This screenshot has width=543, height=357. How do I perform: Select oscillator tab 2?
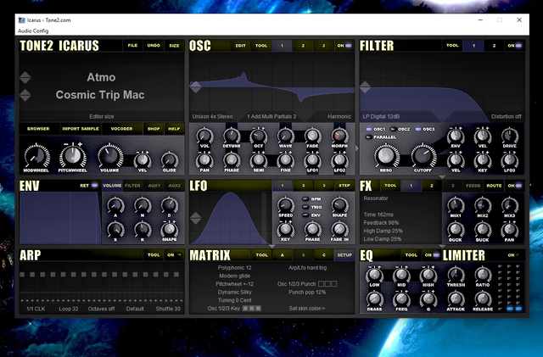tap(303, 45)
